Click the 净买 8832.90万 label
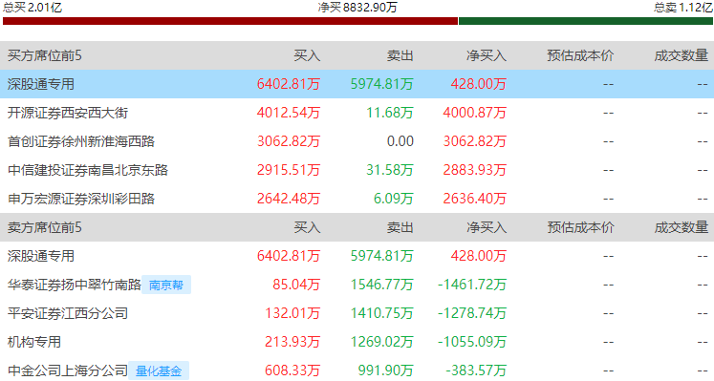 [x=357, y=8]
